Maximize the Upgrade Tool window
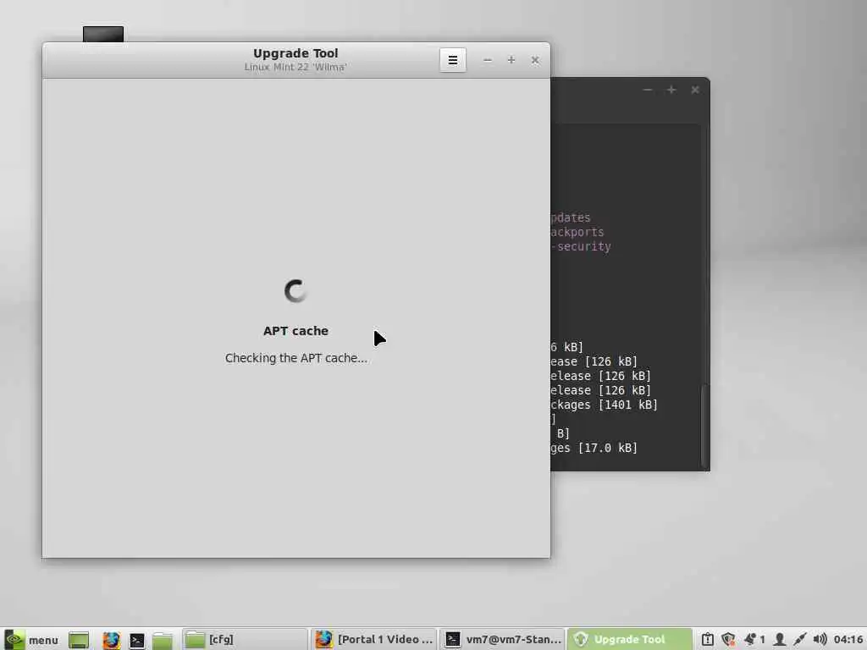This screenshot has height=650, width=867. tap(511, 60)
